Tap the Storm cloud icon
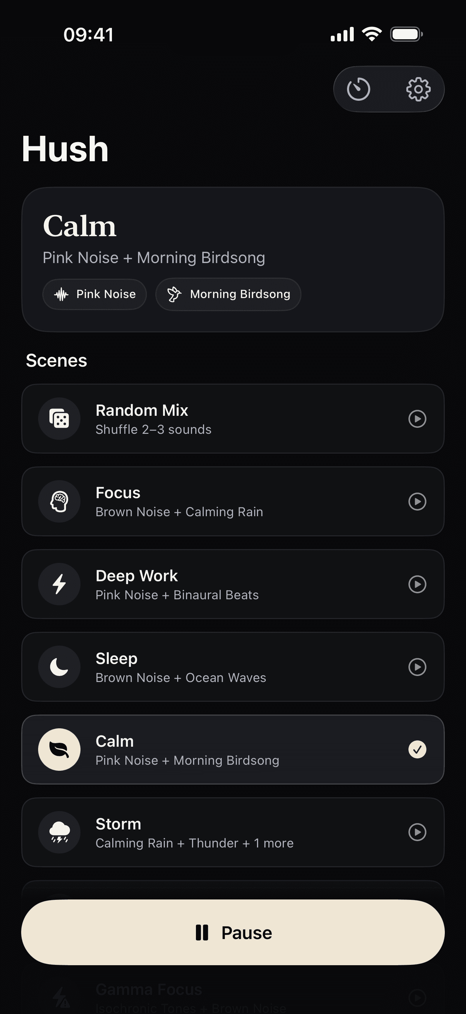The height and width of the screenshot is (1014, 466). 59,832
